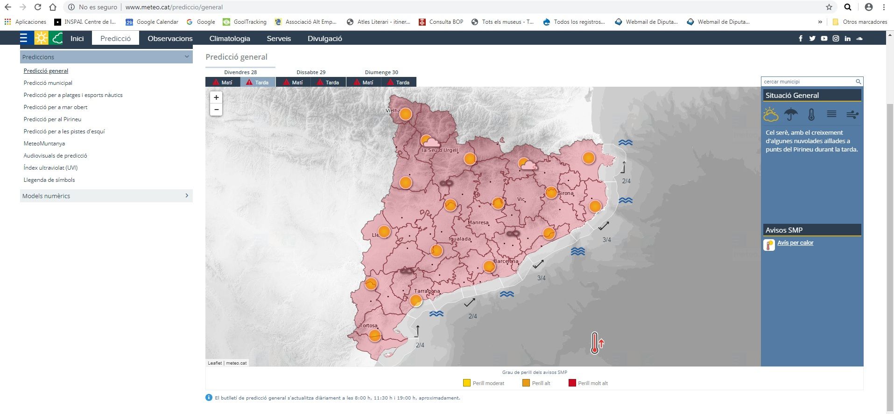Zoom in on the map
This screenshot has width=894, height=414.
tap(216, 97)
